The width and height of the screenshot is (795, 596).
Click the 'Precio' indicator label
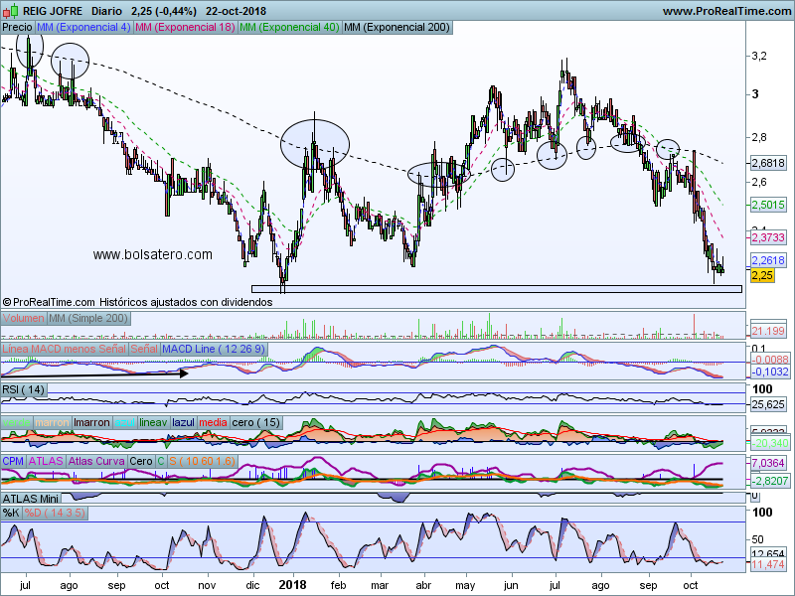[17, 28]
